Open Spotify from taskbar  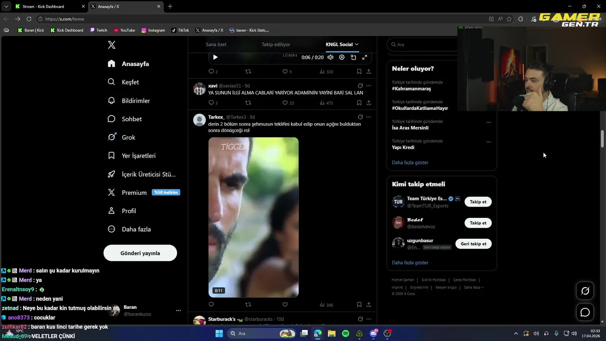346,333
